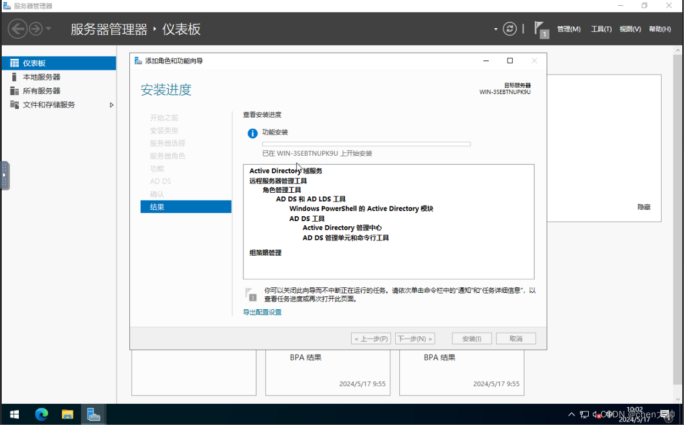Viewport: 684px width, 425px height.
Task: Click middle tile's BPA 结果 on dashboard
Action: [x=305, y=357]
